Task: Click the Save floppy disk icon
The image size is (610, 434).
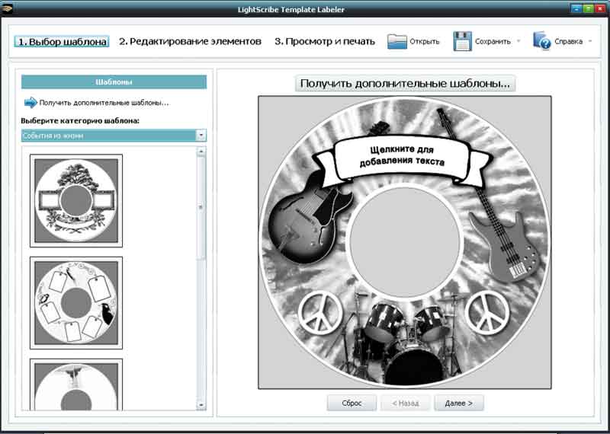Action: click(x=463, y=41)
